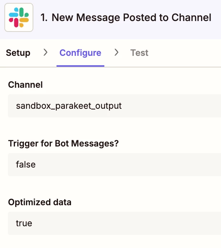Click the purple underline beneath Configure

pyautogui.click(x=80, y=66)
